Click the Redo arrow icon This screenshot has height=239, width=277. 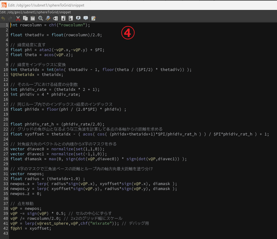click(10, 18)
